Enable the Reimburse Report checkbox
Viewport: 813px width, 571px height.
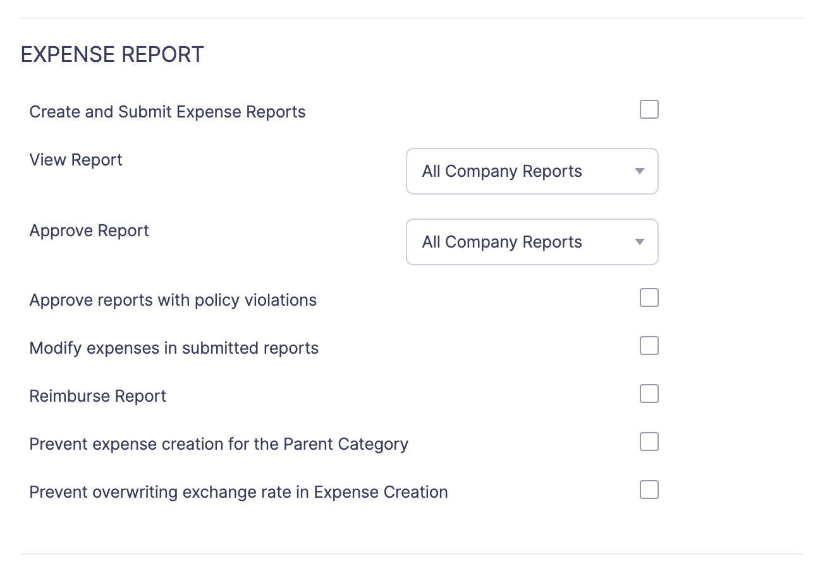(x=649, y=394)
